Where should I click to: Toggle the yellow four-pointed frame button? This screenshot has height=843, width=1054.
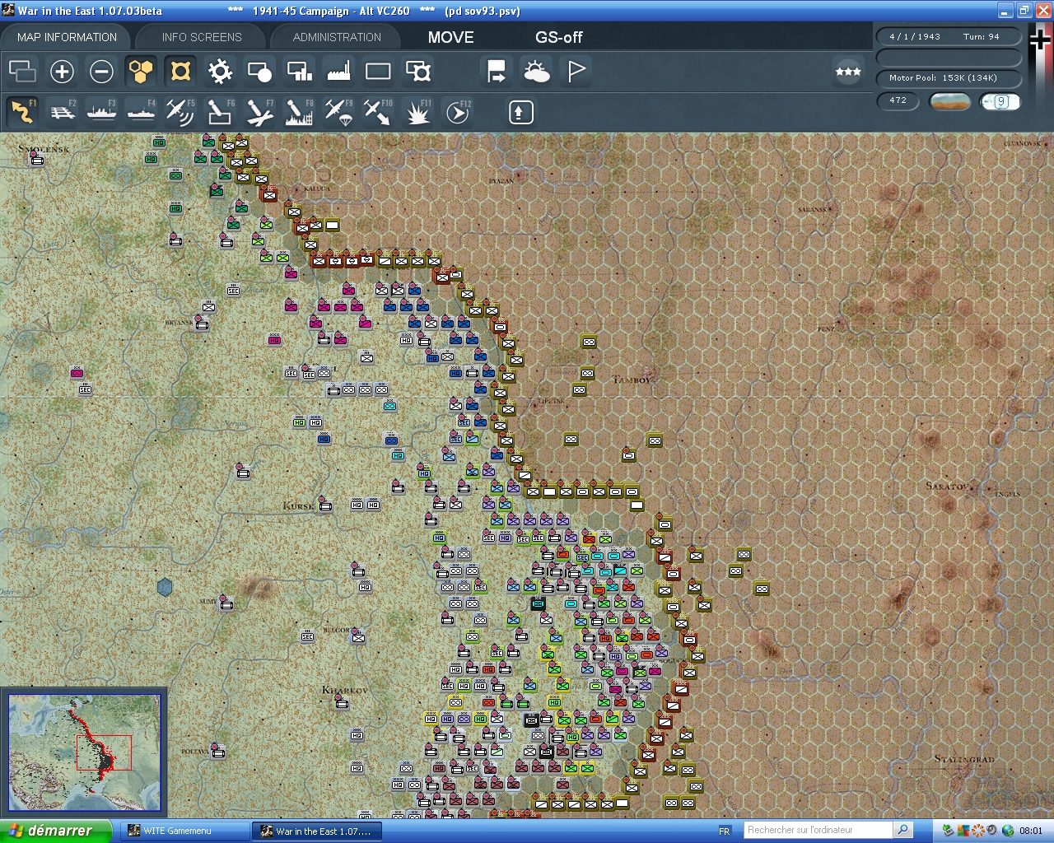(180, 72)
